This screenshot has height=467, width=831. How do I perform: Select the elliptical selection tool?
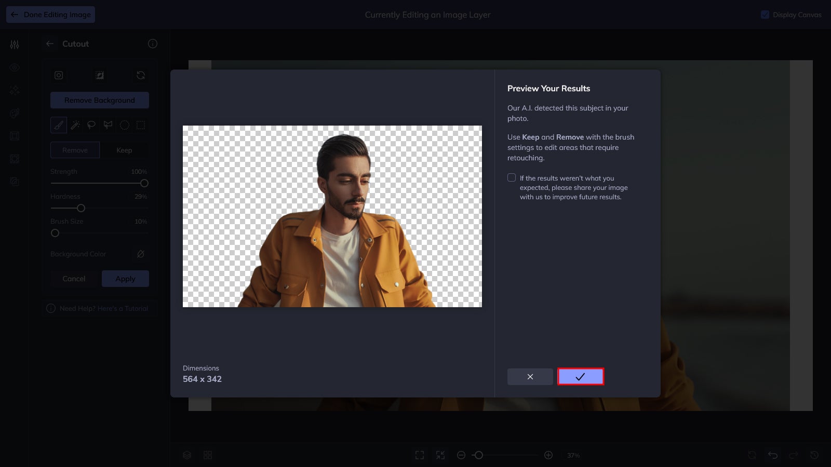coord(124,125)
